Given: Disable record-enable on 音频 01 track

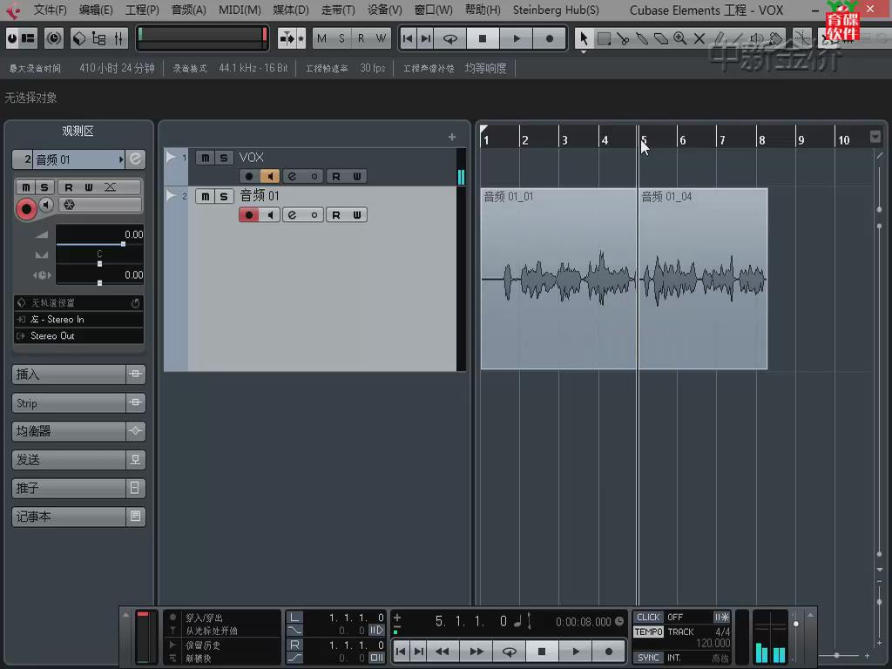Looking at the screenshot, I should click(248, 215).
